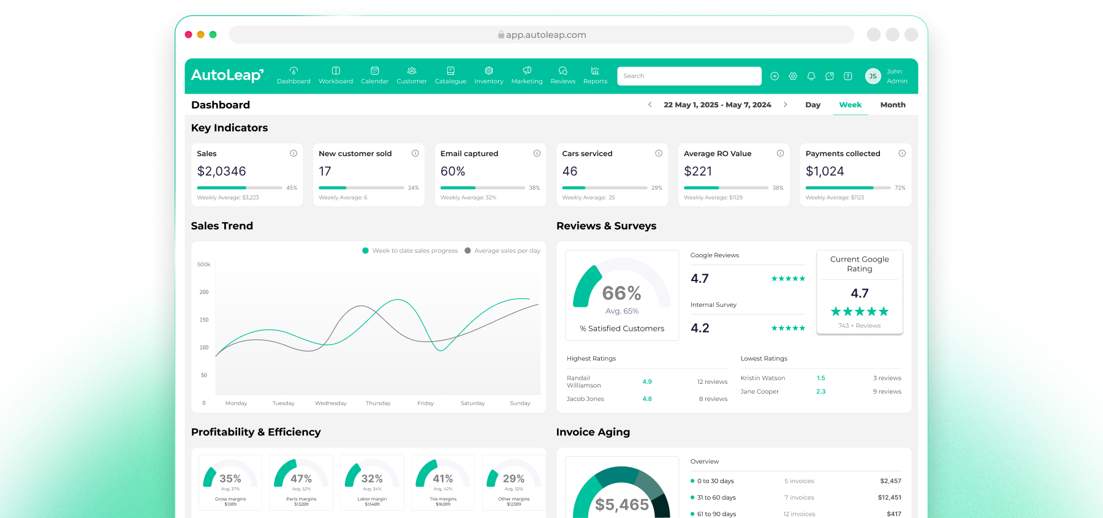
Task: Open the Marketing section
Action: click(x=526, y=75)
